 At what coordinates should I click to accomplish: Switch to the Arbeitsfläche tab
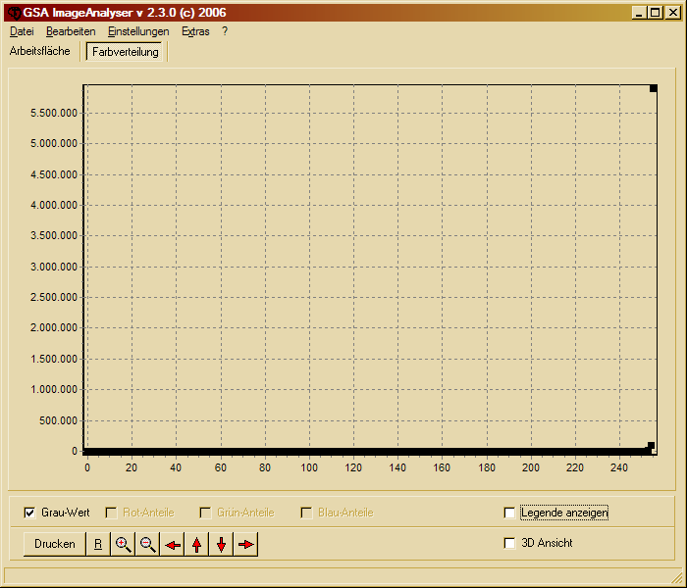click(x=40, y=51)
